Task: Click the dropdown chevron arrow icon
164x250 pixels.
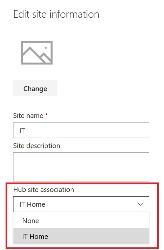Action: pos(140,204)
